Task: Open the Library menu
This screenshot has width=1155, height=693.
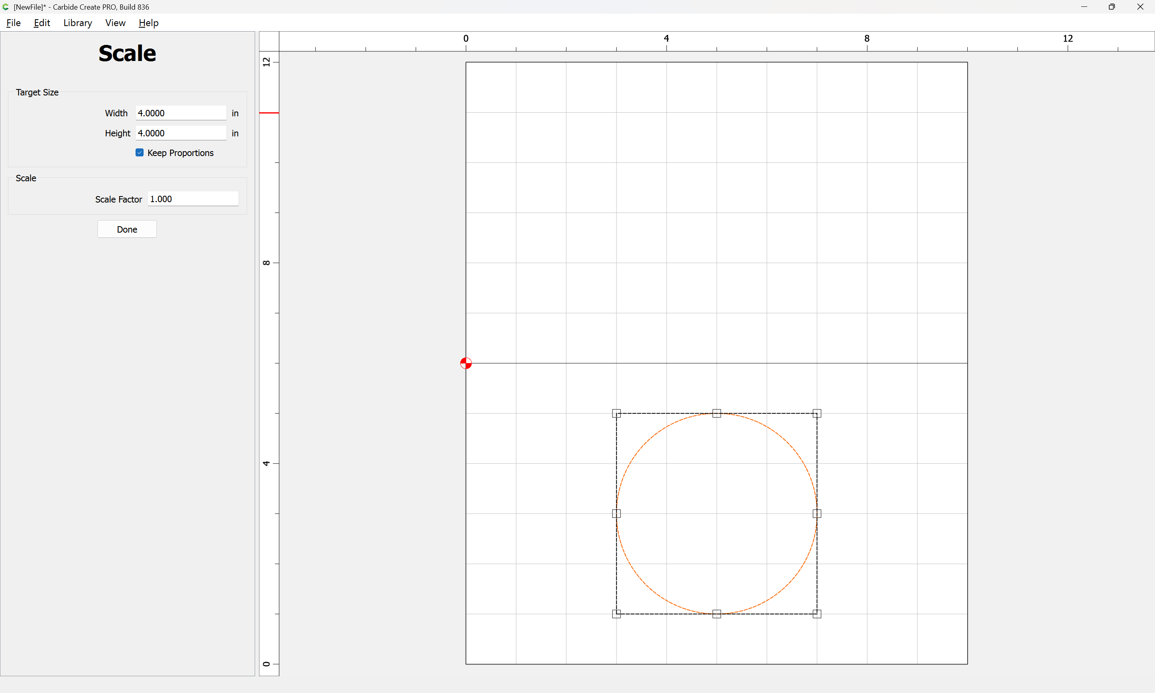Action: click(x=77, y=23)
